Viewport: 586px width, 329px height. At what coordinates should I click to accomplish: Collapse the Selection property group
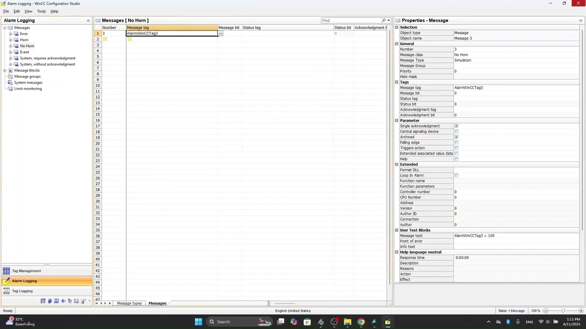(396, 27)
